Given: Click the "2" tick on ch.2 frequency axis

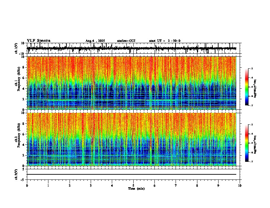Looking at the screenshot, I should [24, 155].
